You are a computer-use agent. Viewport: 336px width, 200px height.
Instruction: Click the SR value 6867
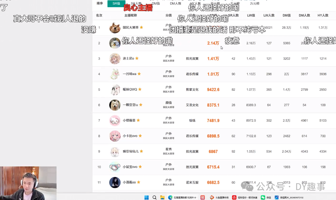pyautogui.click(x=213, y=151)
